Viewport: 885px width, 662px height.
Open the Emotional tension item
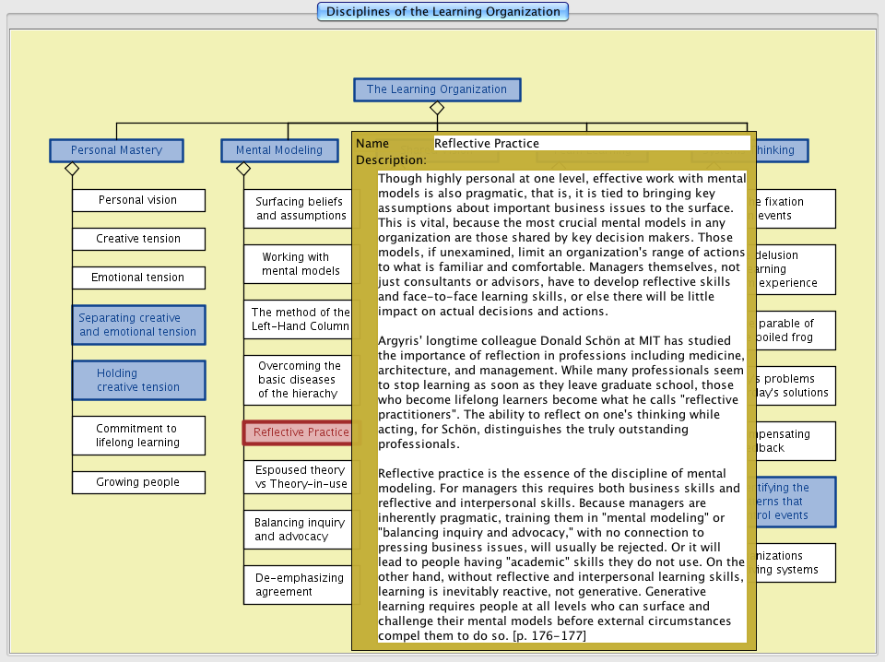click(x=138, y=278)
